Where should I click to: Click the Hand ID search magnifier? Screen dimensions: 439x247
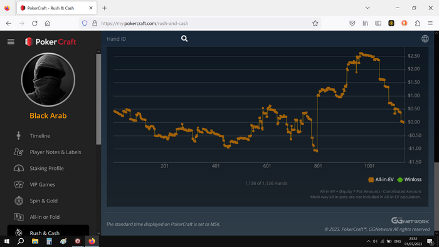[184, 39]
